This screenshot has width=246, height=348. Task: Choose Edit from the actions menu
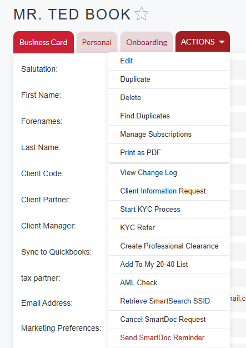(169, 61)
